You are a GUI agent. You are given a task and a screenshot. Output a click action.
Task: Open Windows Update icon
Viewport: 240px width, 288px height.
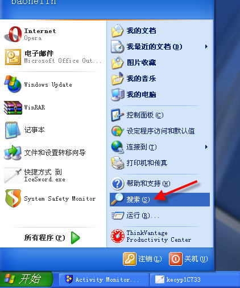tap(13, 84)
